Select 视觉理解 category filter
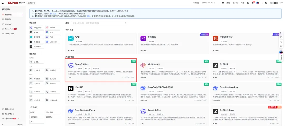 [37, 78]
